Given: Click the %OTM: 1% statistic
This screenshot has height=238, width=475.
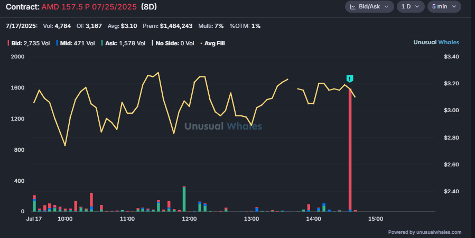Looking at the screenshot, I should pos(245,26).
